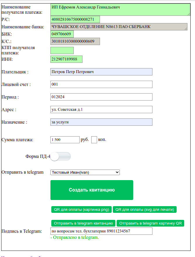Screen dimensions: 195x257
Task: Click the Создать квитанцию button
Action: [92, 190]
